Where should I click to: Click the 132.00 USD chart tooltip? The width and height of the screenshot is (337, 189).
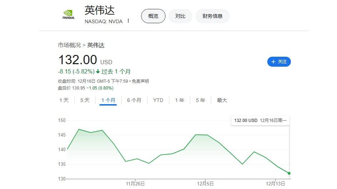click(260, 121)
